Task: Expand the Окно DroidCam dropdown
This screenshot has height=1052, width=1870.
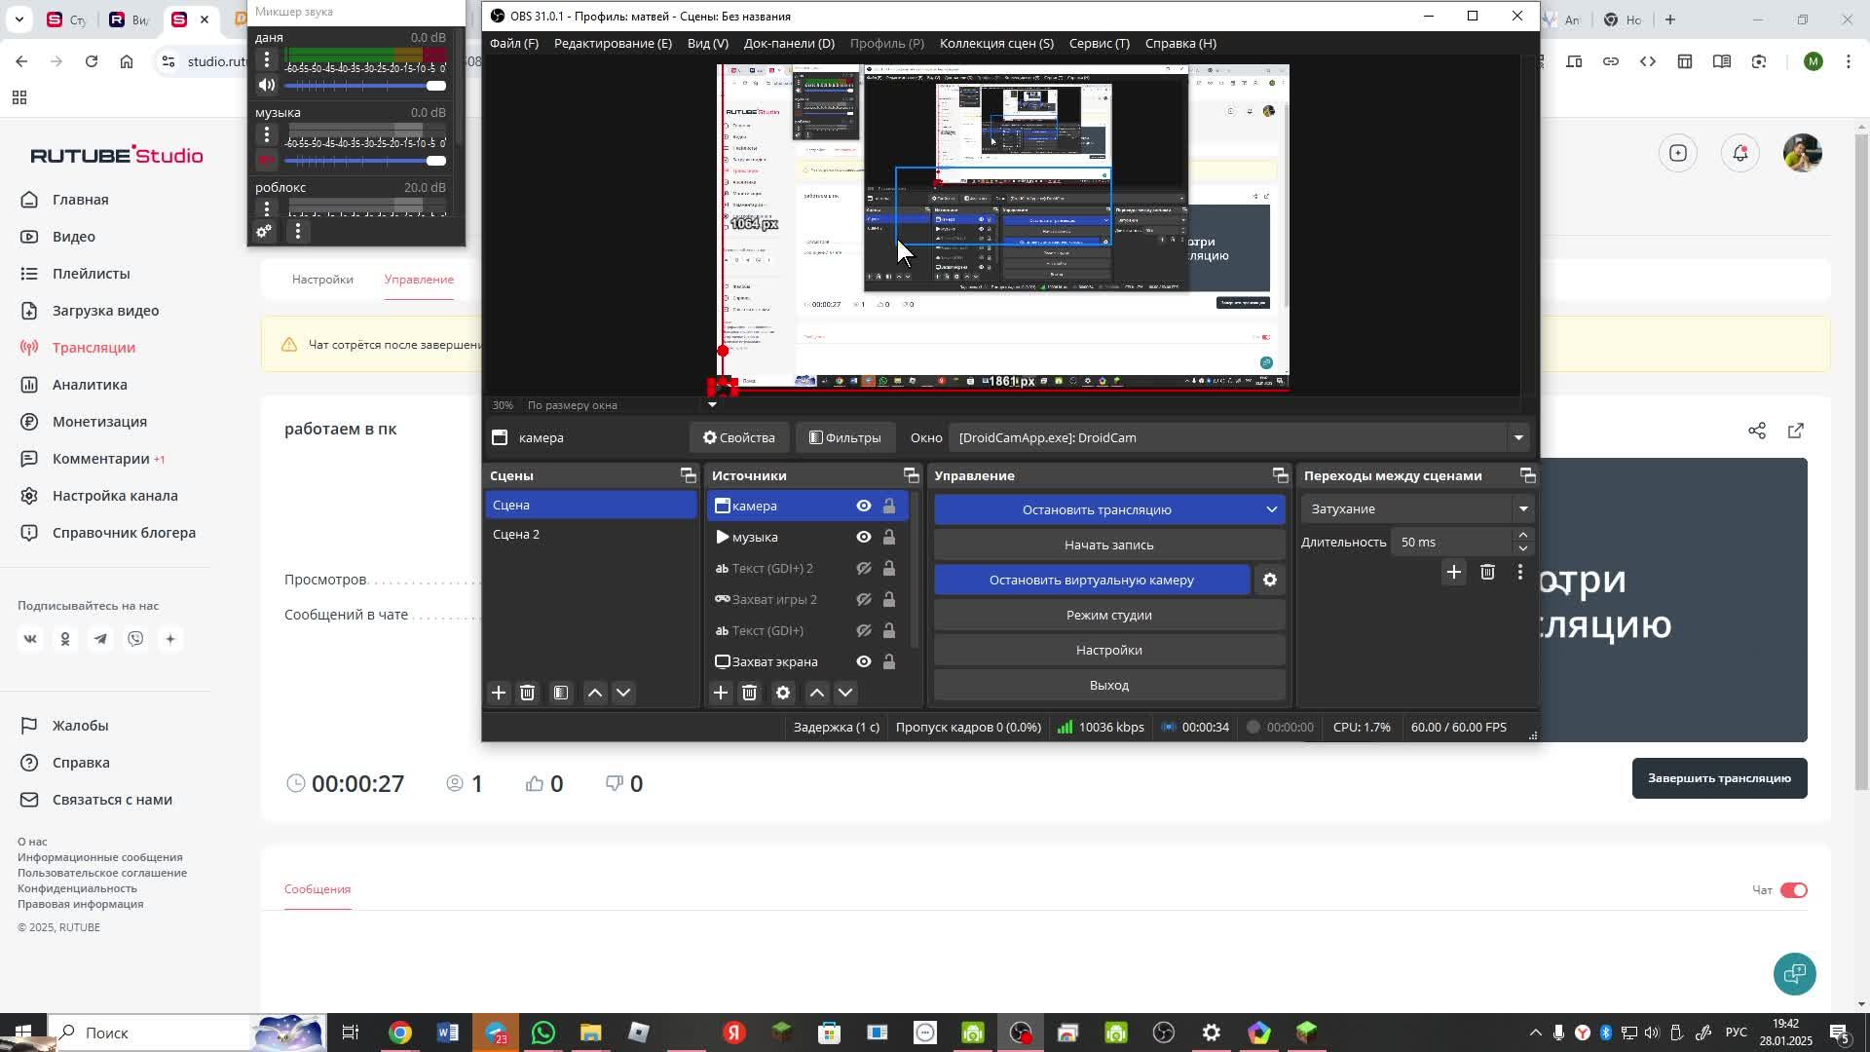Action: coord(1517,437)
